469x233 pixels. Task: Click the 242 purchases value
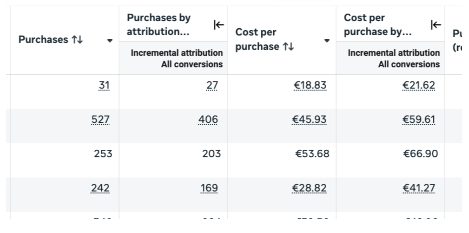(100, 188)
